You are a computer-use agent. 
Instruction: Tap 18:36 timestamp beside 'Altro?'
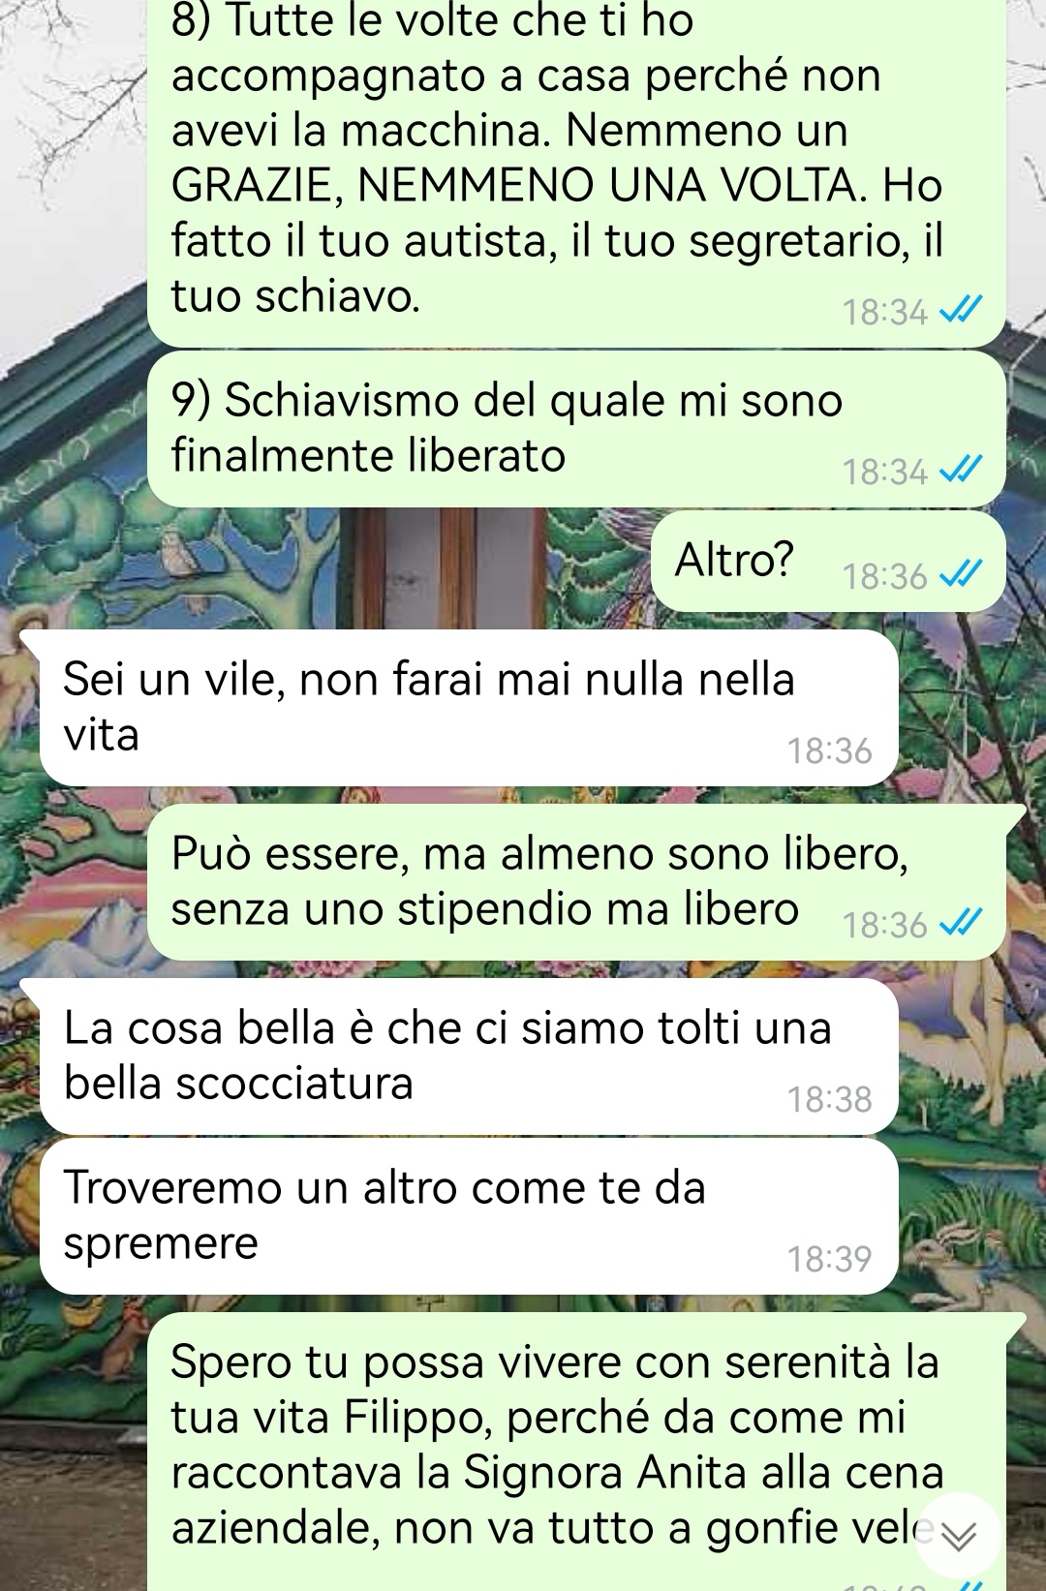click(x=884, y=576)
